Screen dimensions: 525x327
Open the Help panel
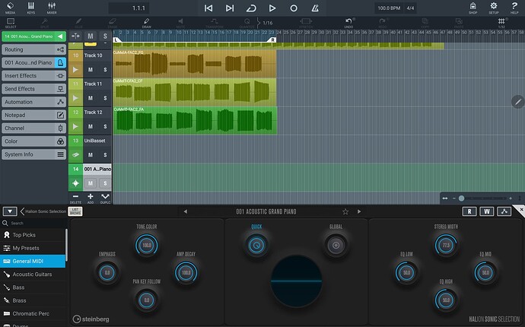tap(514, 8)
